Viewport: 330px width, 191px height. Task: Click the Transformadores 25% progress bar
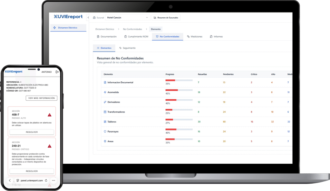(x=179, y=110)
